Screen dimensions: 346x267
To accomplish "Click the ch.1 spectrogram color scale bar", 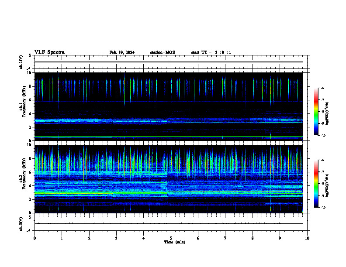I will click(x=316, y=112).
